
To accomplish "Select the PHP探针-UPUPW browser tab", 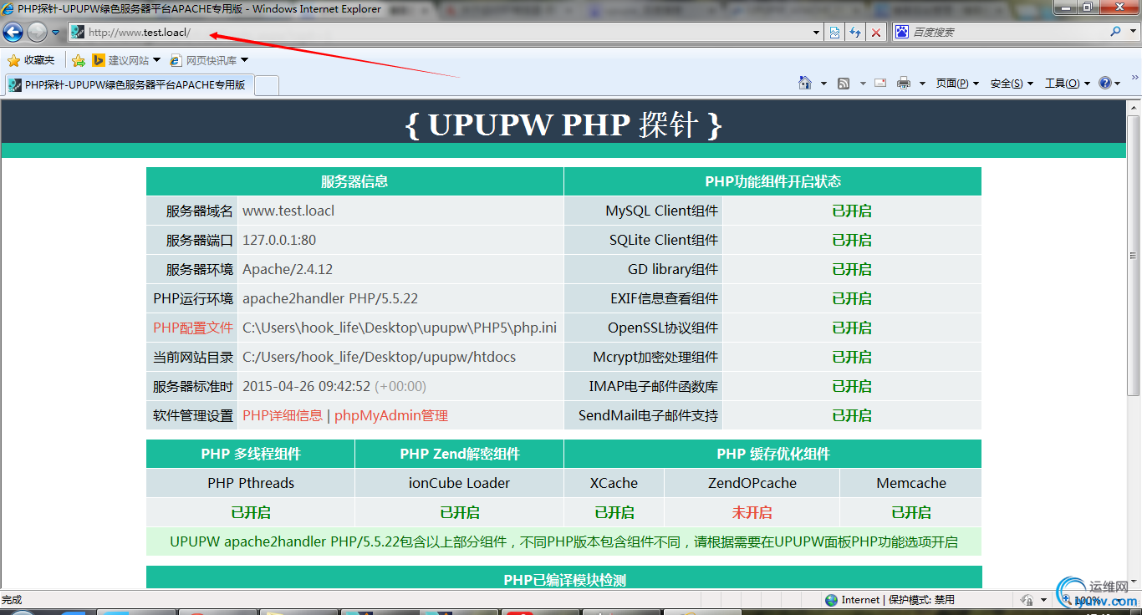I will pos(129,84).
